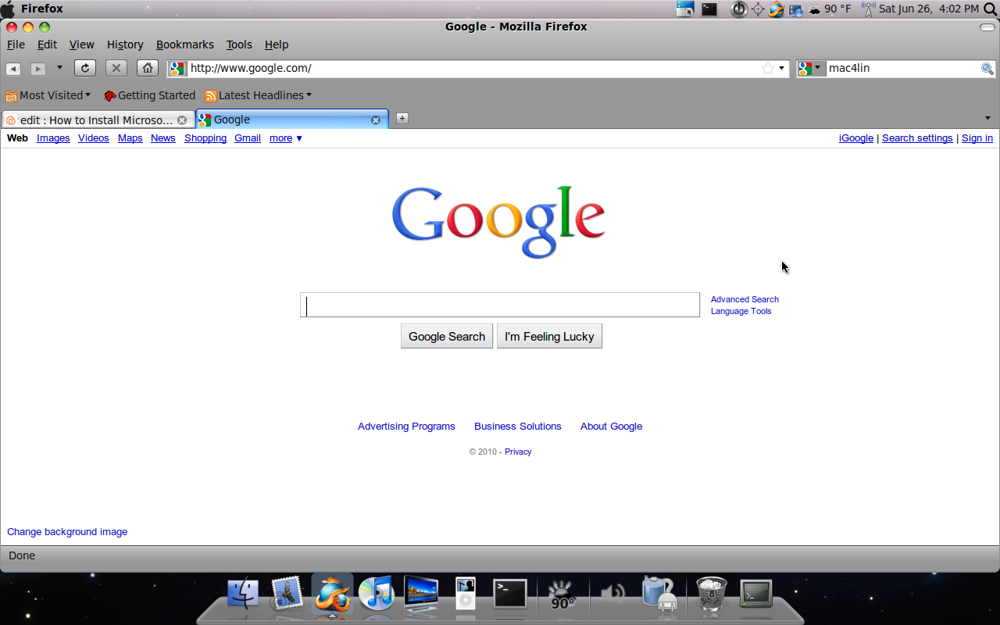Click the Google Search button
This screenshot has height=625, width=1000.
(x=447, y=337)
